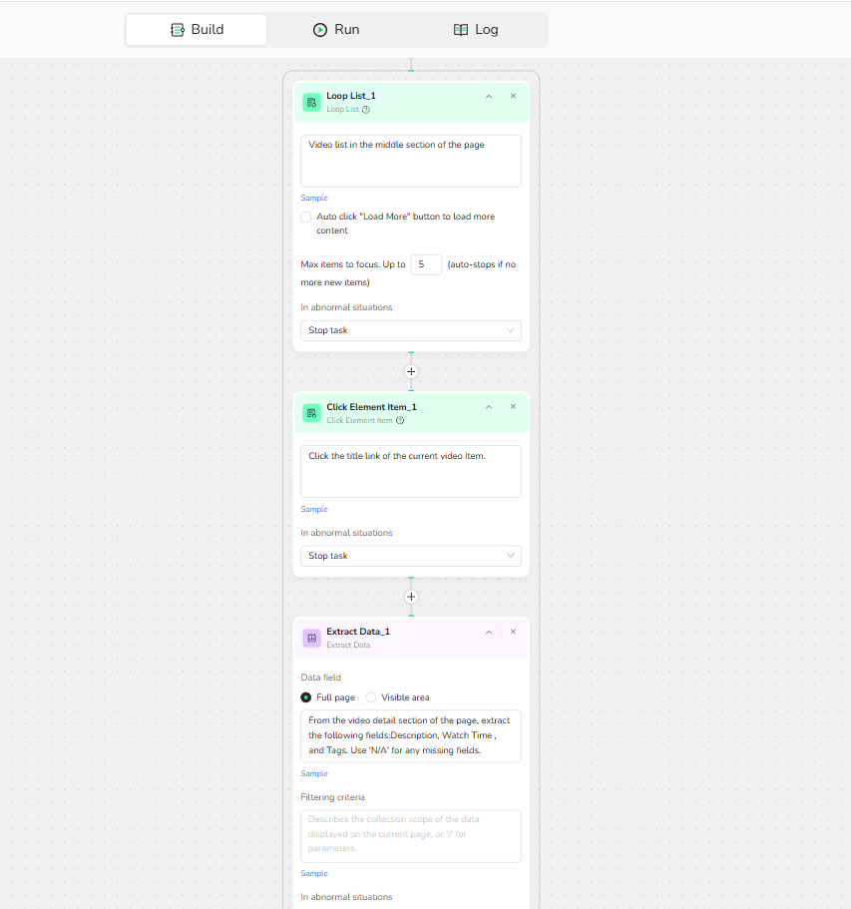The width and height of the screenshot is (851, 909).
Task: Click the Click Element Item_1 node icon
Action: tap(311, 413)
